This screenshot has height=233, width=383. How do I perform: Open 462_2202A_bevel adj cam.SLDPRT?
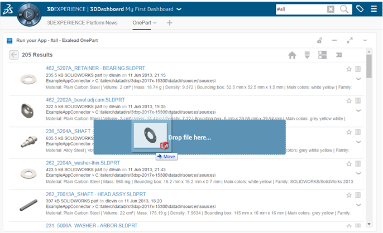(x=85, y=100)
